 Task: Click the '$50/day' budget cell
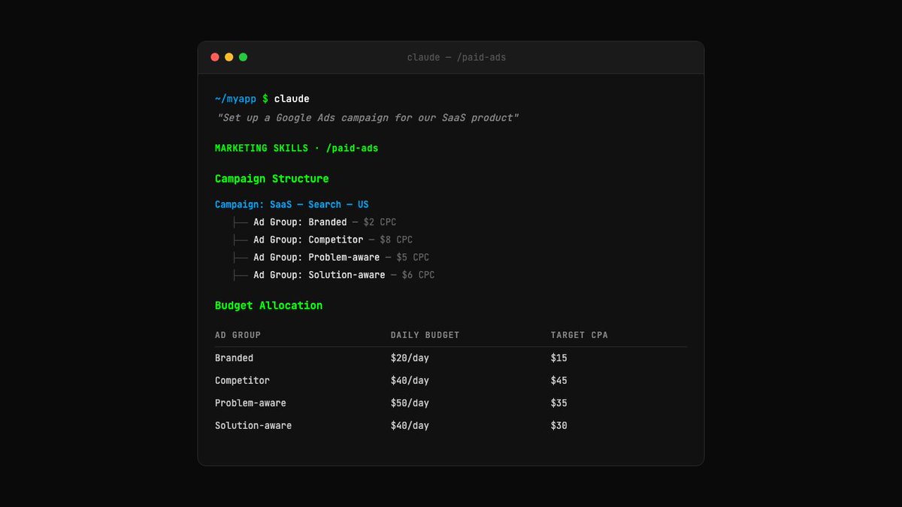(x=410, y=403)
